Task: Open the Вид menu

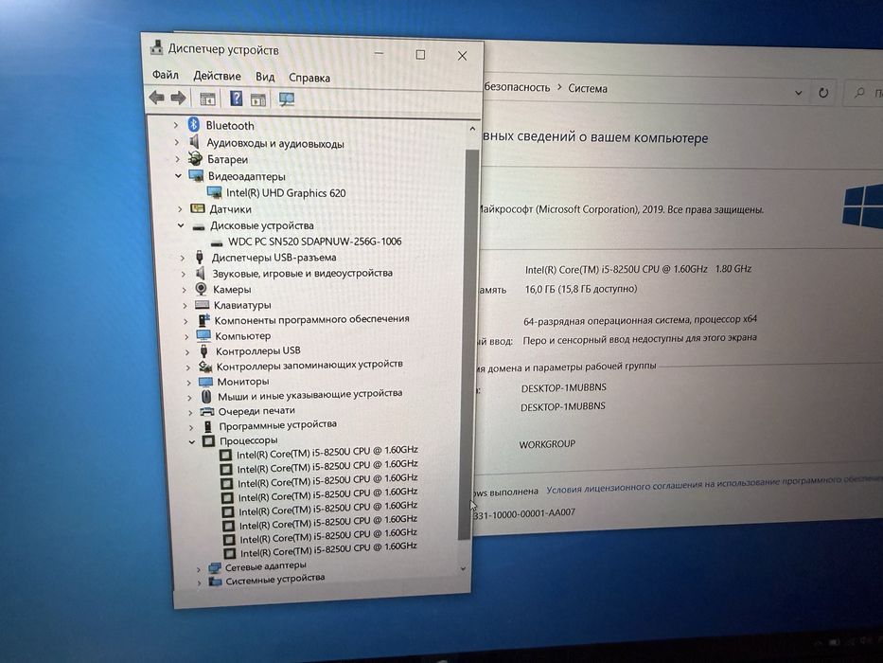Action: coord(265,77)
